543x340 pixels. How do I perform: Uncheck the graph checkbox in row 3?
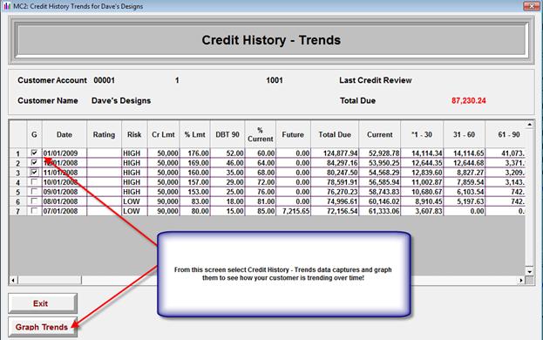pyautogui.click(x=34, y=172)
